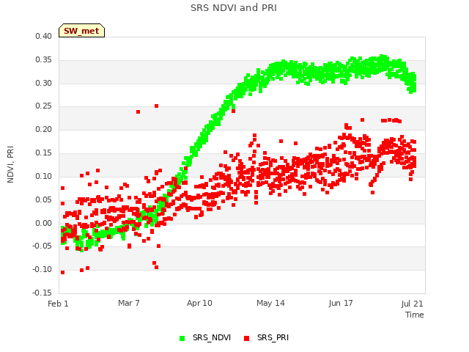Click the 0.25 y-axis value
The width and height of the screenshot is (469, 352).
pyautogui.click(x=43, y=106)
